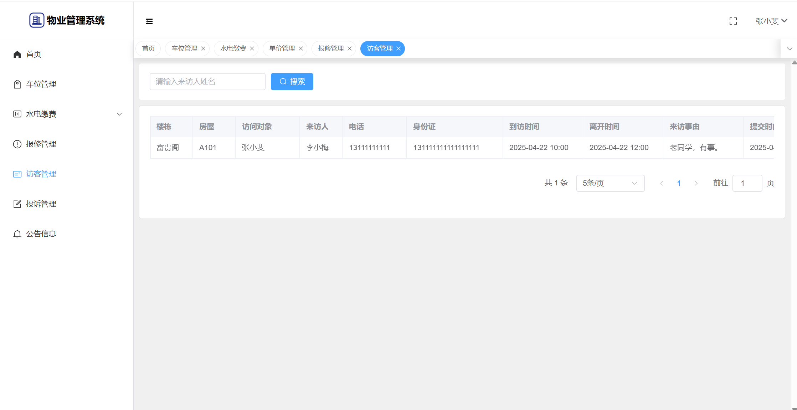This screenshot has height=410, width=797.
Task: Expand the 水电缴费 submenu
Action: (119, 114)
